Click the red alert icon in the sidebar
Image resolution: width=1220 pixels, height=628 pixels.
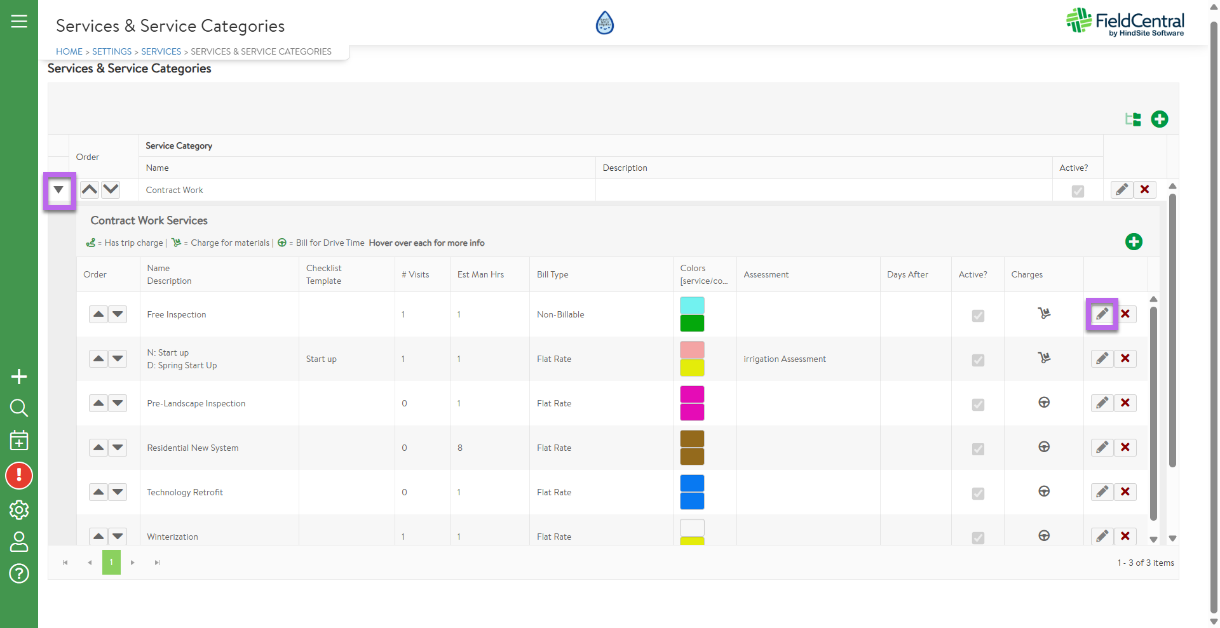(x=19, y=476)
